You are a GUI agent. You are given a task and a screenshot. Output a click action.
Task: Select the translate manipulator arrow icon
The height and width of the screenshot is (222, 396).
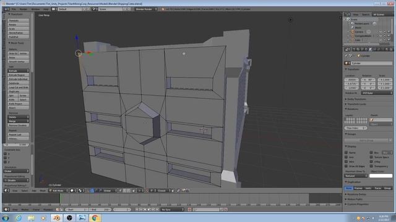click(x=92, y=191)
